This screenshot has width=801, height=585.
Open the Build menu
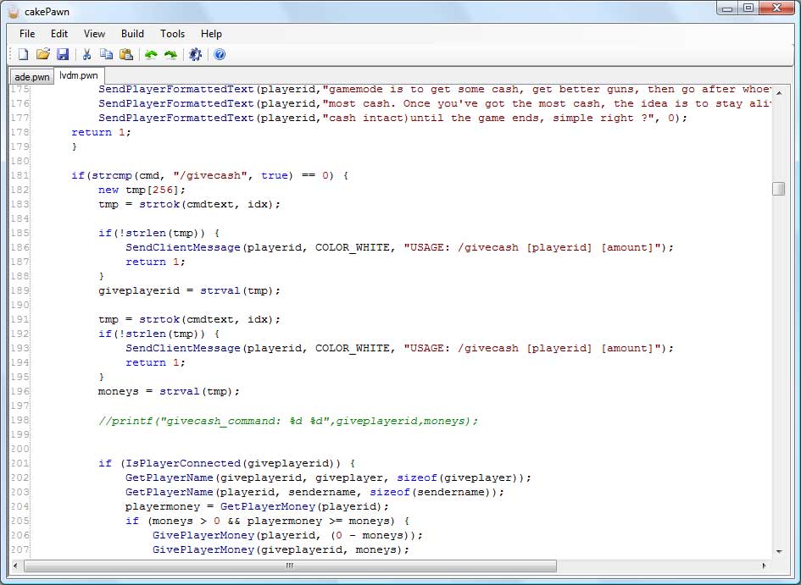(132, 34)
